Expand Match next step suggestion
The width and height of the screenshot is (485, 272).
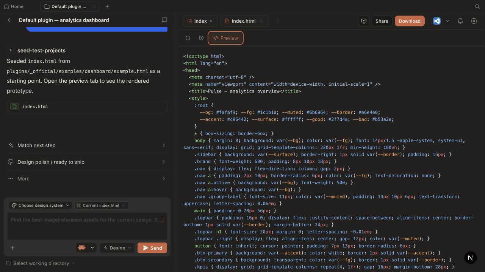87,145
